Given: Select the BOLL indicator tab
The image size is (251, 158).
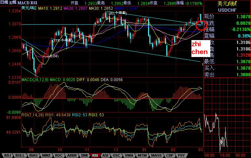Looking at the screenshot, I should [20, 155].
